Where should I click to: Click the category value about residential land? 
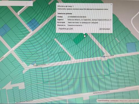[x=83, y=23]
